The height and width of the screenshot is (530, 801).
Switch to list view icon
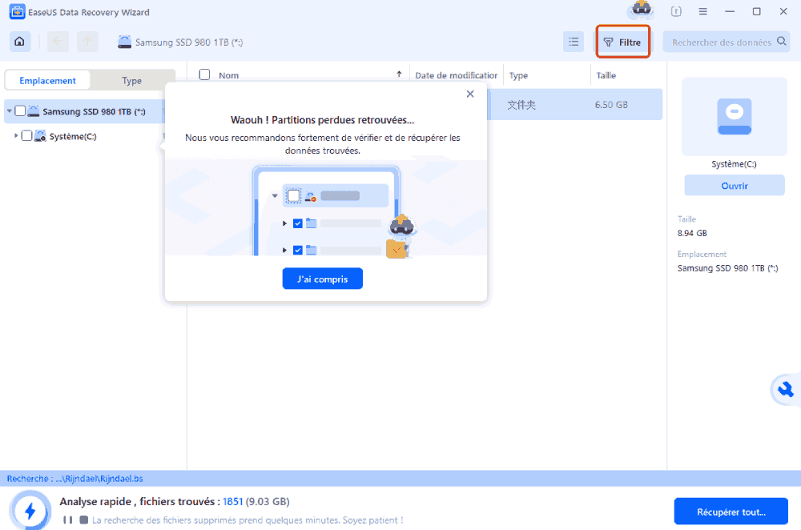pyautogui.click(x=574, y=42)
